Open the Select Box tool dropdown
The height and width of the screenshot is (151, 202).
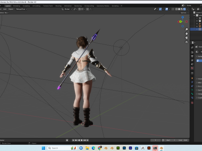pos(5,13)
